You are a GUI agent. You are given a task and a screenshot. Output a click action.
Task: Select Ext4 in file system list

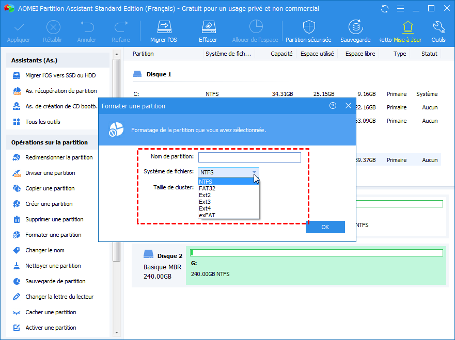click(228, 208)
